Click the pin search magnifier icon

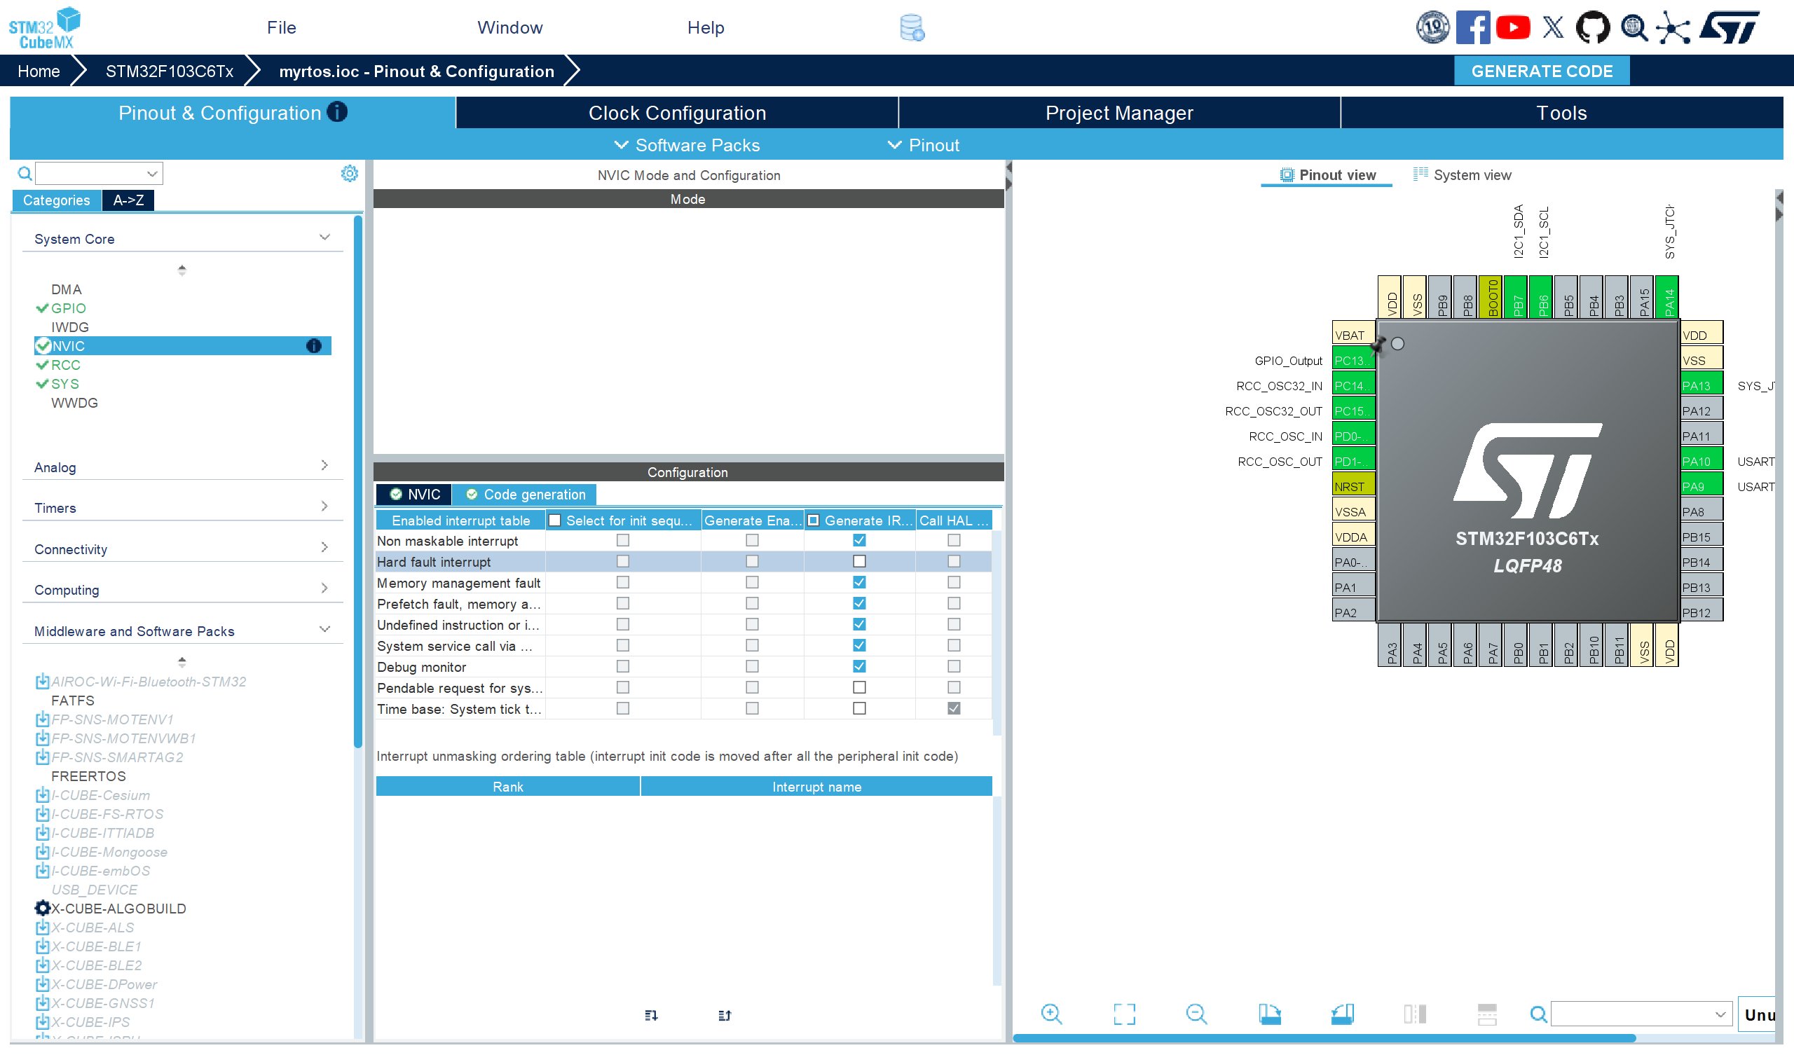point(1538,1014)
